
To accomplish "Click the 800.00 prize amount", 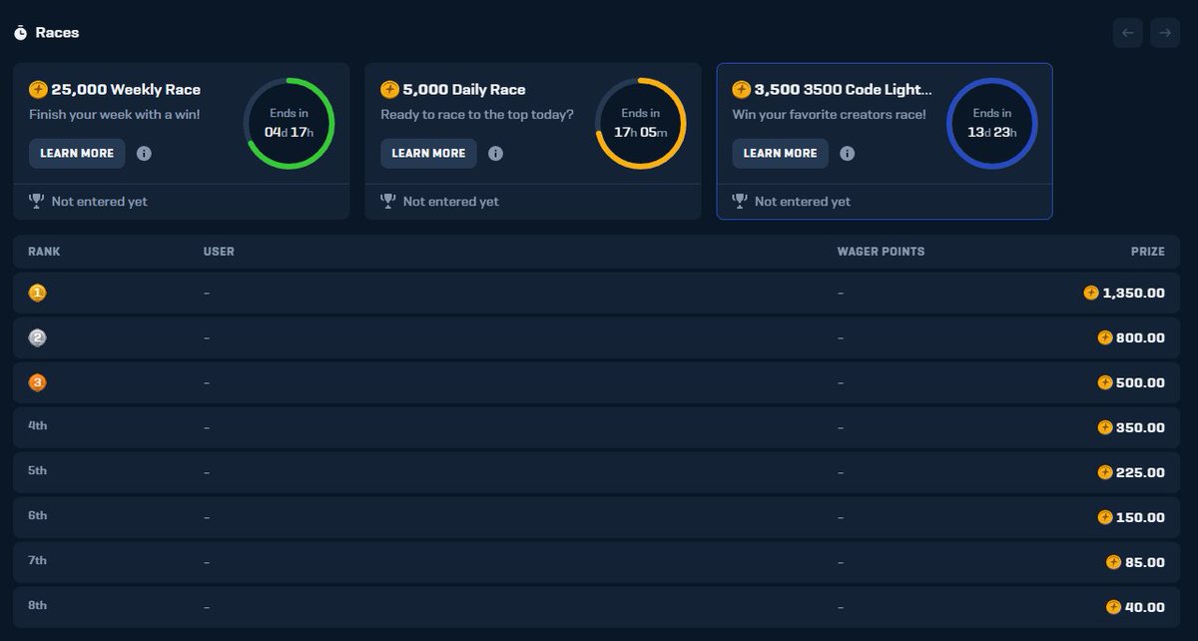I will (x=1140, y=337).
